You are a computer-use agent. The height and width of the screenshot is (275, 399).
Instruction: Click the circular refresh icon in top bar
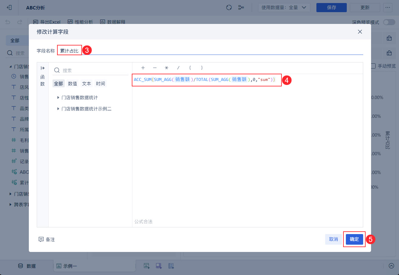229,8
